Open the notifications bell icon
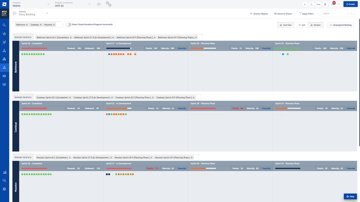The height and width of the screenshot is (202, 360). click(332, 4)
